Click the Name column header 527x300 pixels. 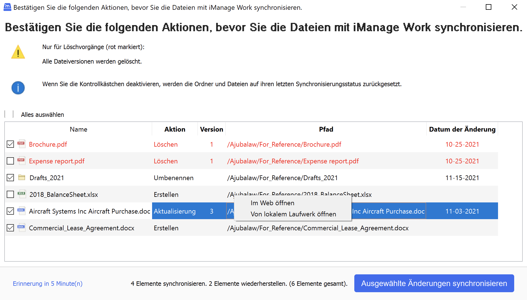click(79, 129)
